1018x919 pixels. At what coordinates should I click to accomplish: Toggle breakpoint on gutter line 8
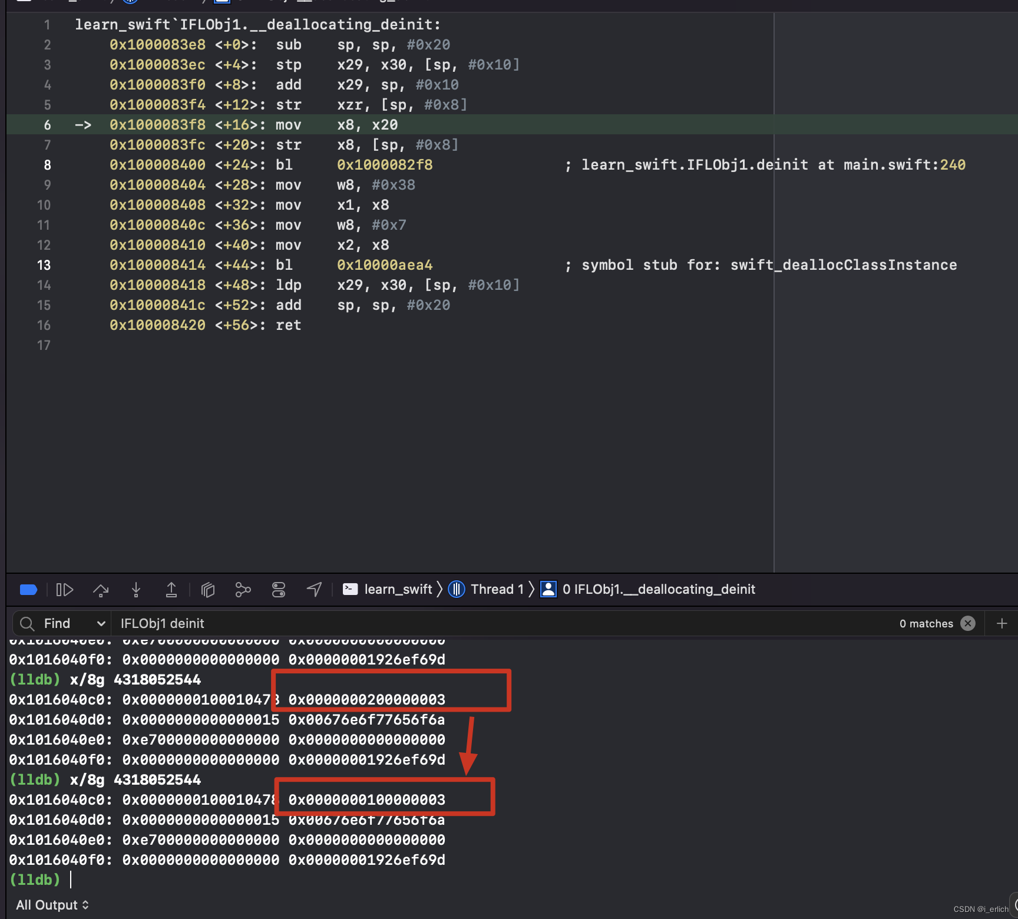pos(47,166)
